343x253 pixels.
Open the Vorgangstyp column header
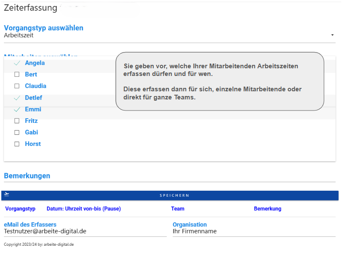click(x=19, y=209)
